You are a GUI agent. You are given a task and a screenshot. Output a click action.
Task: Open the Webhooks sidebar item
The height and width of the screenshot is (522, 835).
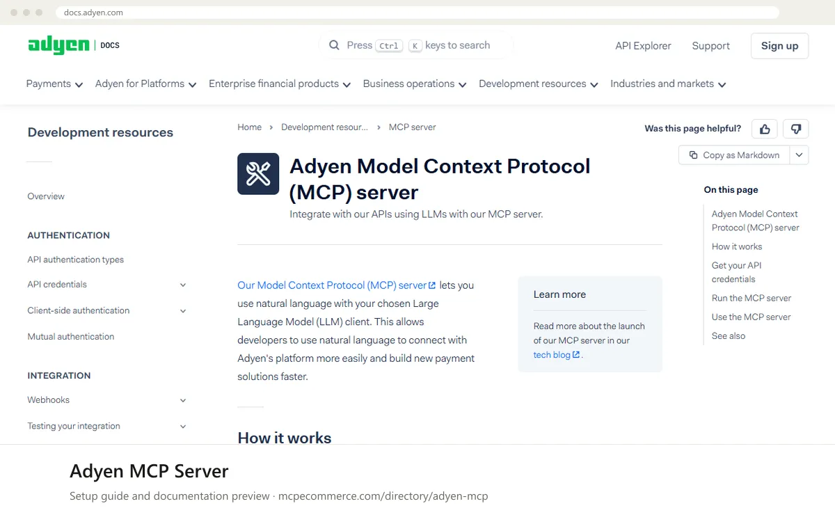48,400
